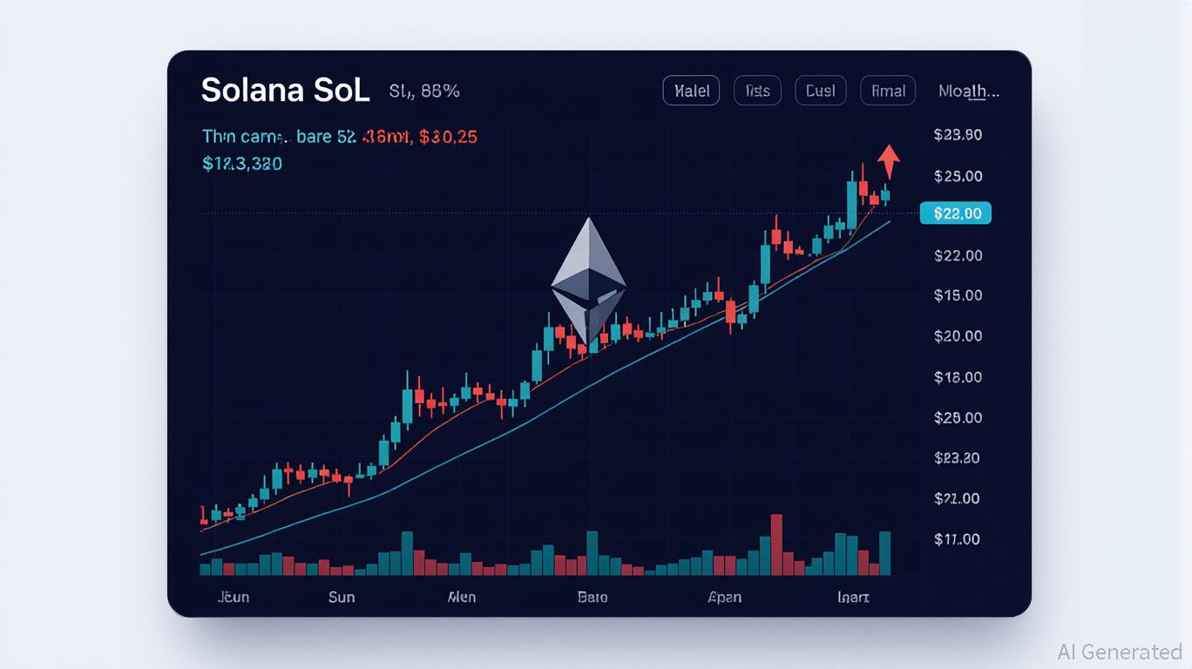Click the "Iids" button
Image resolution: width=1192 pixels, height=669 pixels.
(757, 91)
